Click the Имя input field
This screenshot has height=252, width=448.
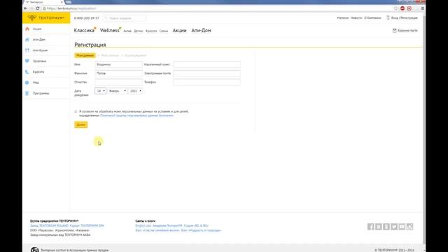click(x=118, y=64)
